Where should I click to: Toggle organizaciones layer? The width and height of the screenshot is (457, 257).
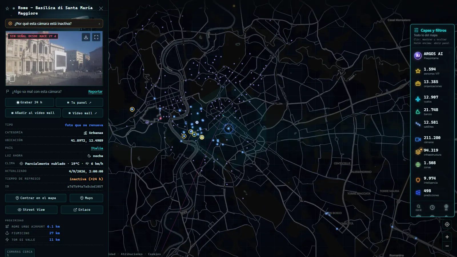click(432, 83)
